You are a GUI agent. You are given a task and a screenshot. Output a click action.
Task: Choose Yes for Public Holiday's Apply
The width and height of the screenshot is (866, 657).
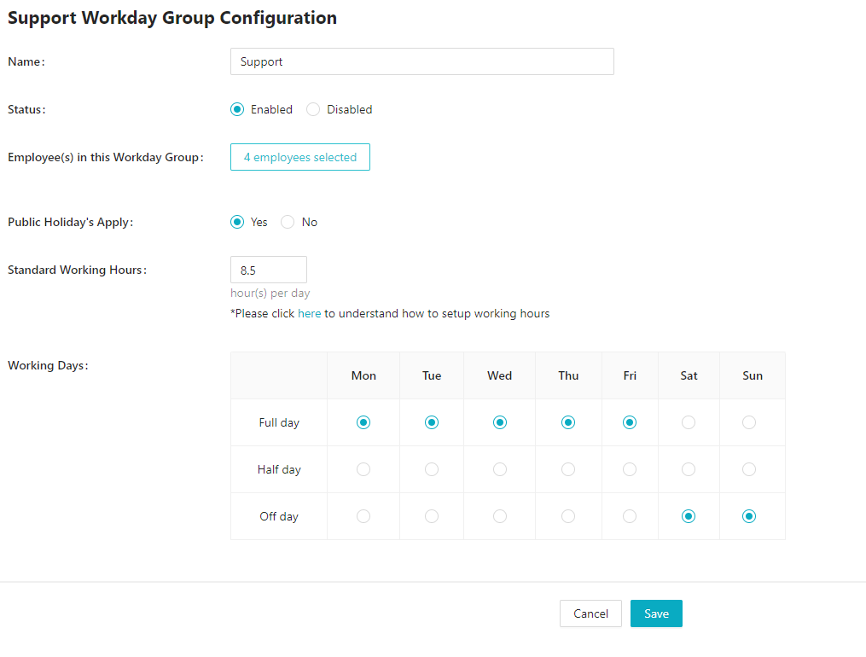237,222
